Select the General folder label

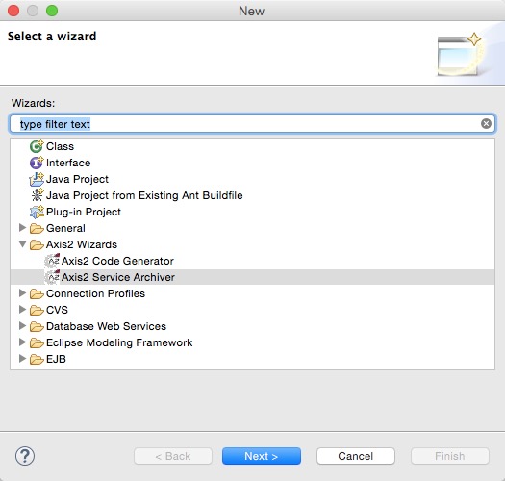(x=65, y=228)
